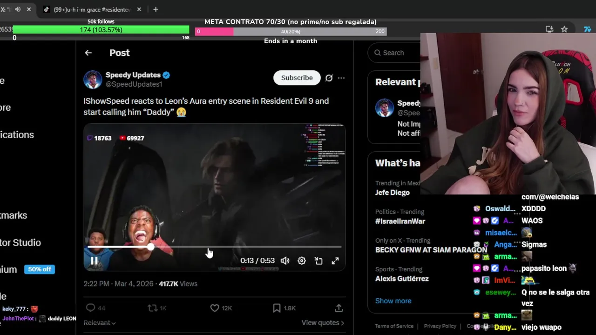Like the post with 12K likes
The width and height of the screenshot is (596, 335).
click(x=215, y=308)
